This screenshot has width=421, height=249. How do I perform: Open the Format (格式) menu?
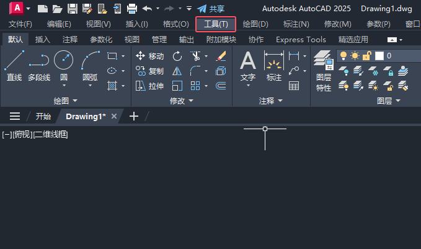tap(176, 24)
